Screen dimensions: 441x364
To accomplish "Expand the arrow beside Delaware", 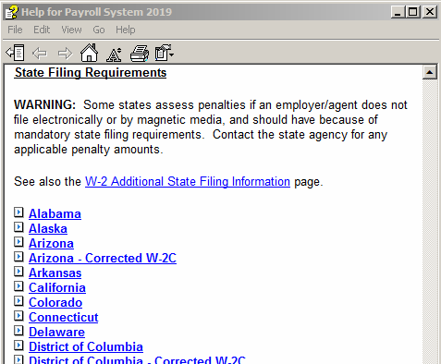I will [x=18, y=331].
